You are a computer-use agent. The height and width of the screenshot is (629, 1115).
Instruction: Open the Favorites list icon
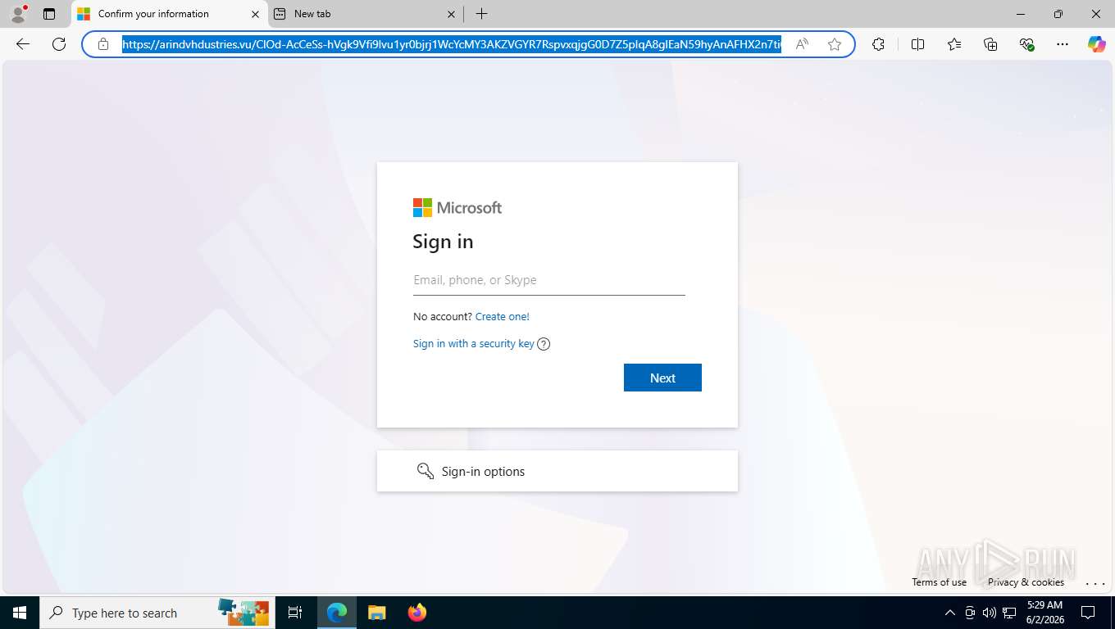954,44
